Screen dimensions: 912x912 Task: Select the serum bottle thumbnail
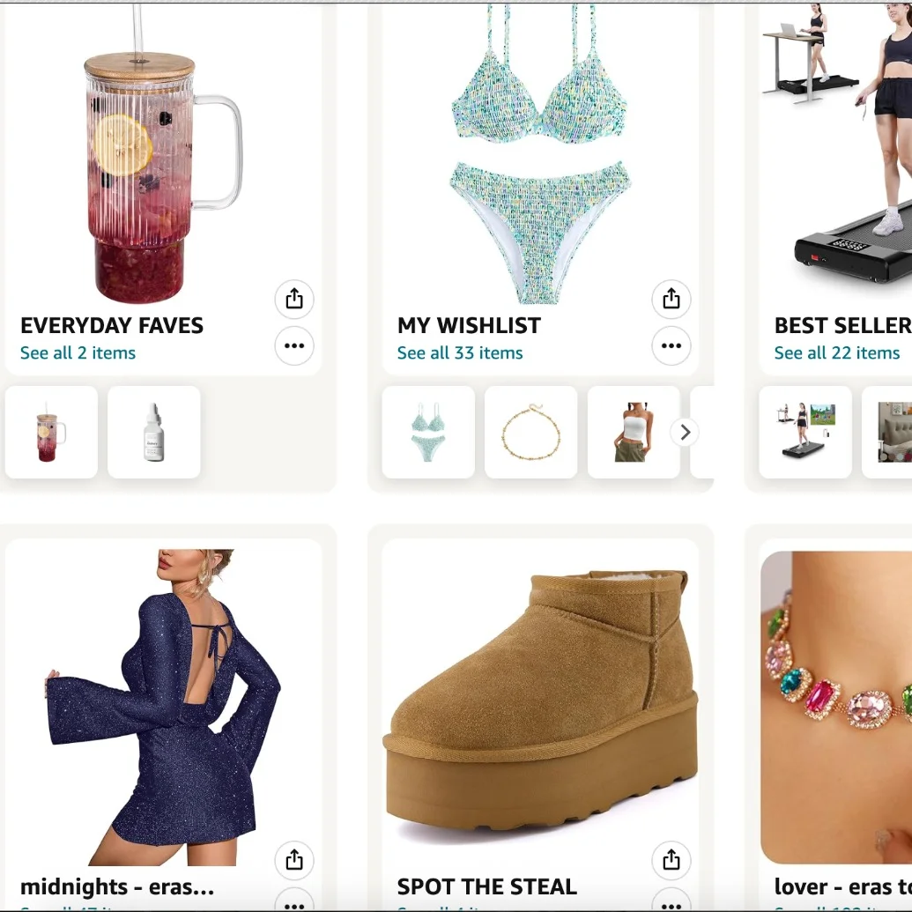pos(154,432)
